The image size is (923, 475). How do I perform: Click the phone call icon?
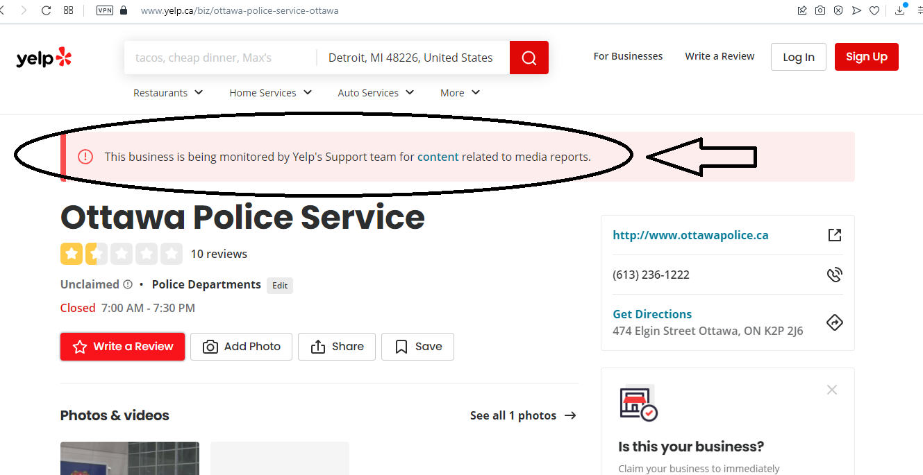click(835, 275)
